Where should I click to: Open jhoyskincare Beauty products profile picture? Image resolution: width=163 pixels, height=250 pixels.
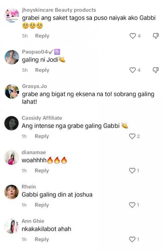point(12,15)
